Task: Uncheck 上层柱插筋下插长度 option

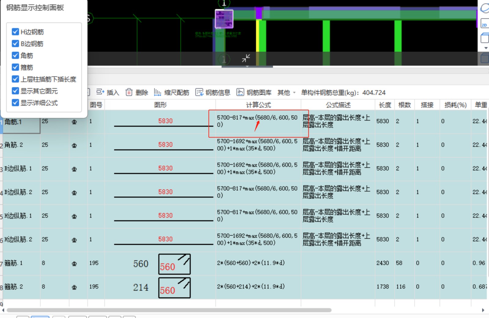Action: tap(15, 79)
